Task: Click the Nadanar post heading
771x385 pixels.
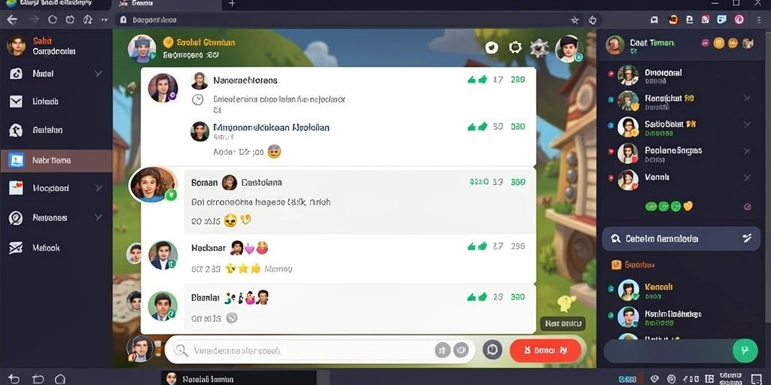Action: click(208, 248)
